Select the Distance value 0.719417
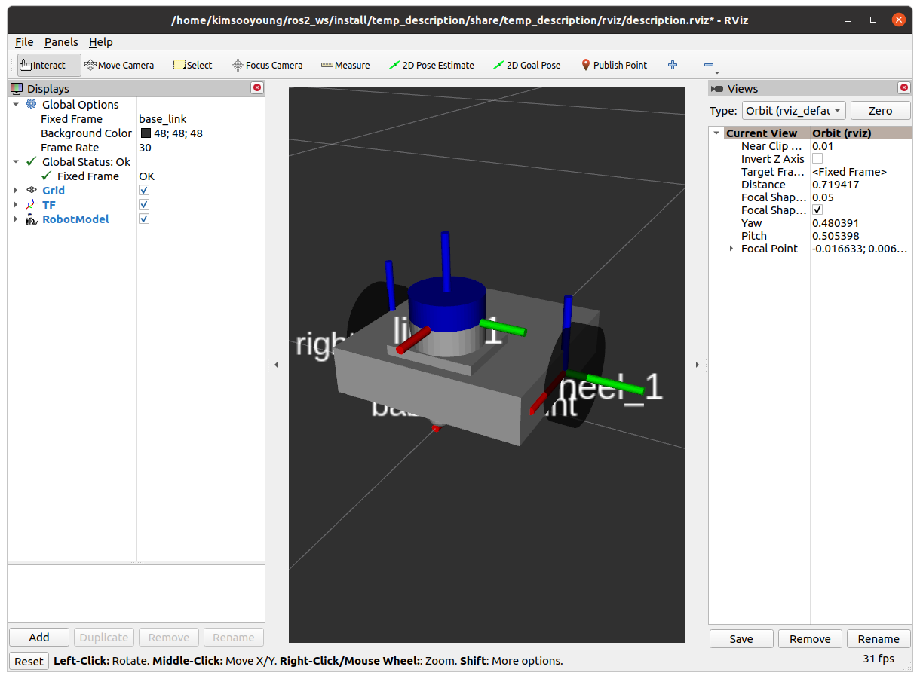The image size is (920, 679). (x=836, y=185)
